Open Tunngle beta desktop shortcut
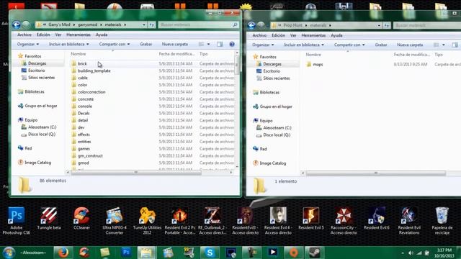 tap(49, 219)
